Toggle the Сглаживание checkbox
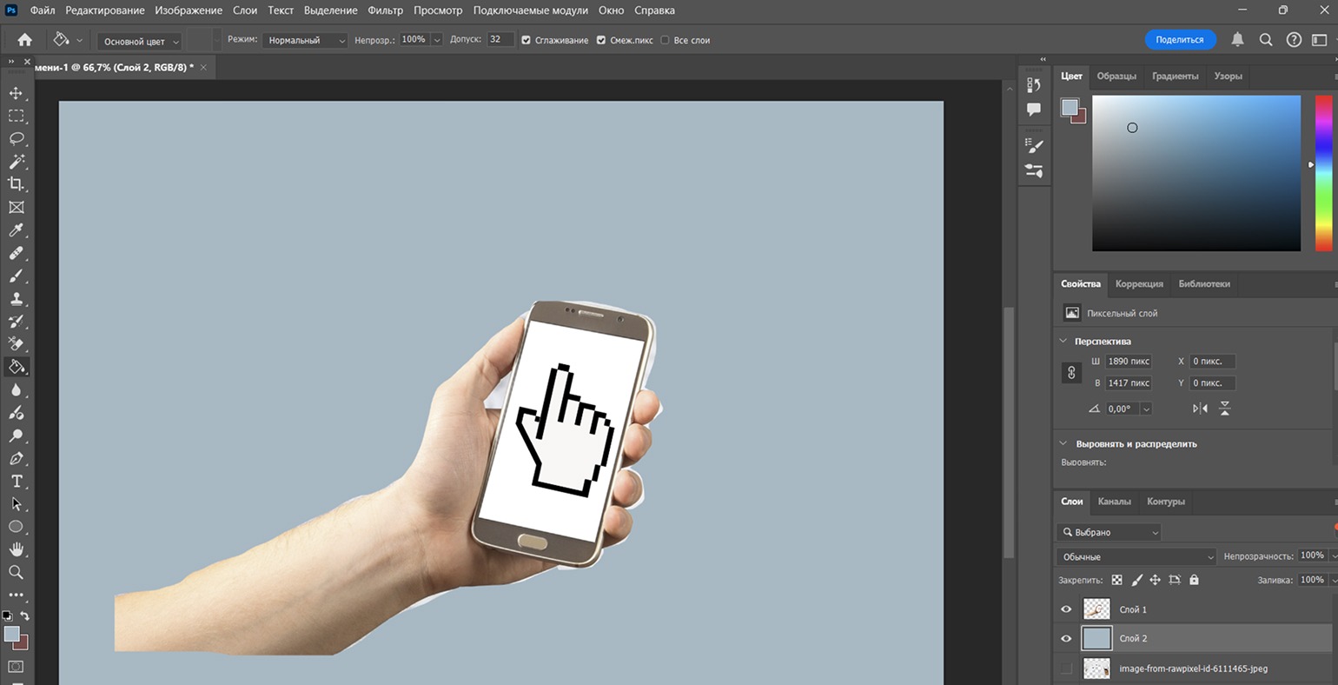 526,40
